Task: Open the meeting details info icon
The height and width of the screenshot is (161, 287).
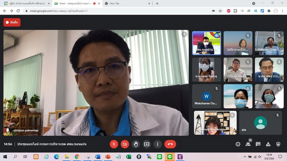Action: pyautogui.click(x=238, y=144)
